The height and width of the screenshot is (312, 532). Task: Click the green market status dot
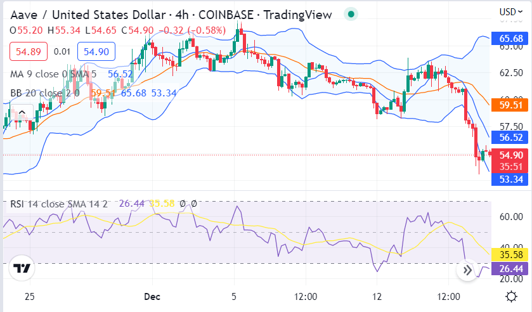pyautogui.click(x=351, y=14)
